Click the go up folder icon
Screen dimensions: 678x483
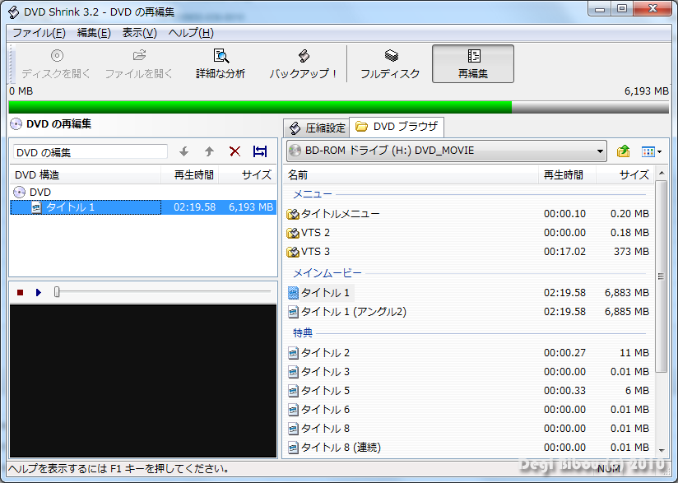(623, 151)
